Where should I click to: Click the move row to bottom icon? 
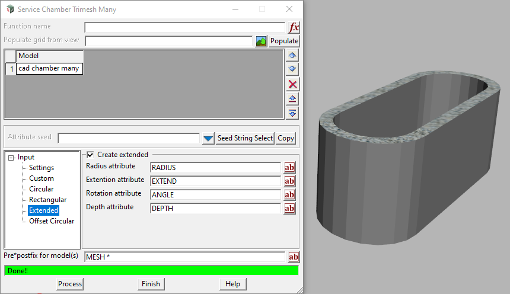coord(292,113)
